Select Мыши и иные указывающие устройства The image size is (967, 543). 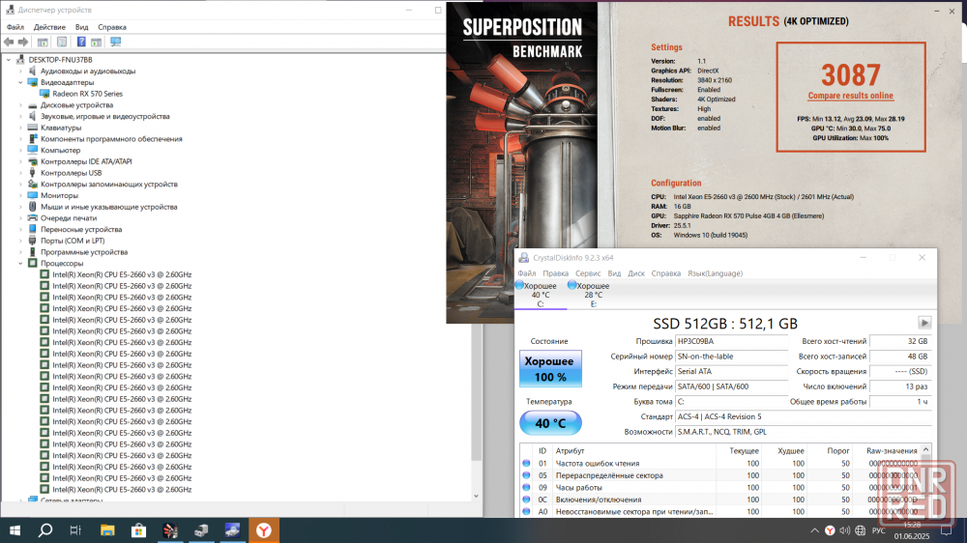108,207
